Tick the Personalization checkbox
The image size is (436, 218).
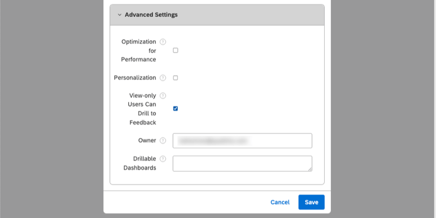pos(175,78)
